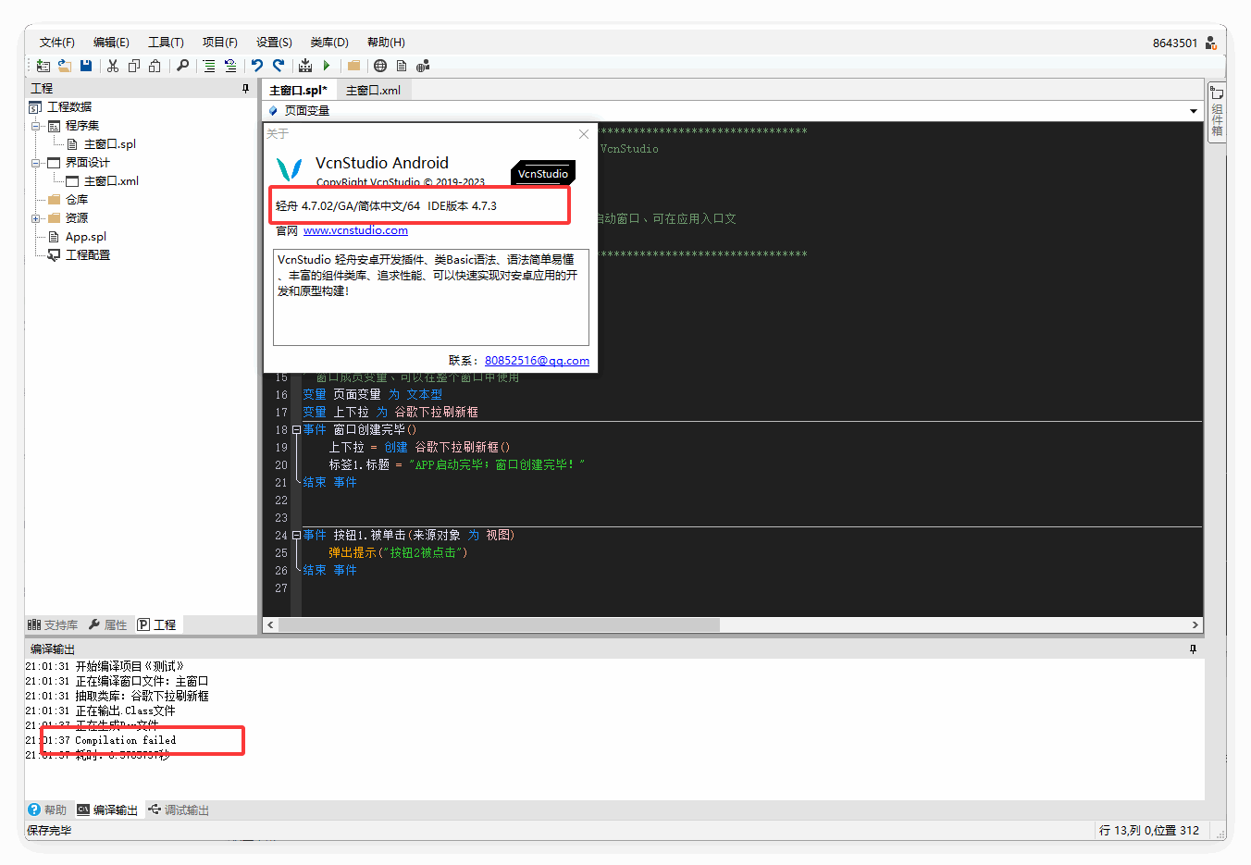The width and height of the screenshot is (1251, 865).
Task: Click the Cut scissors toolbar icon
Action: pyautogui.click(x=113, y=66)
